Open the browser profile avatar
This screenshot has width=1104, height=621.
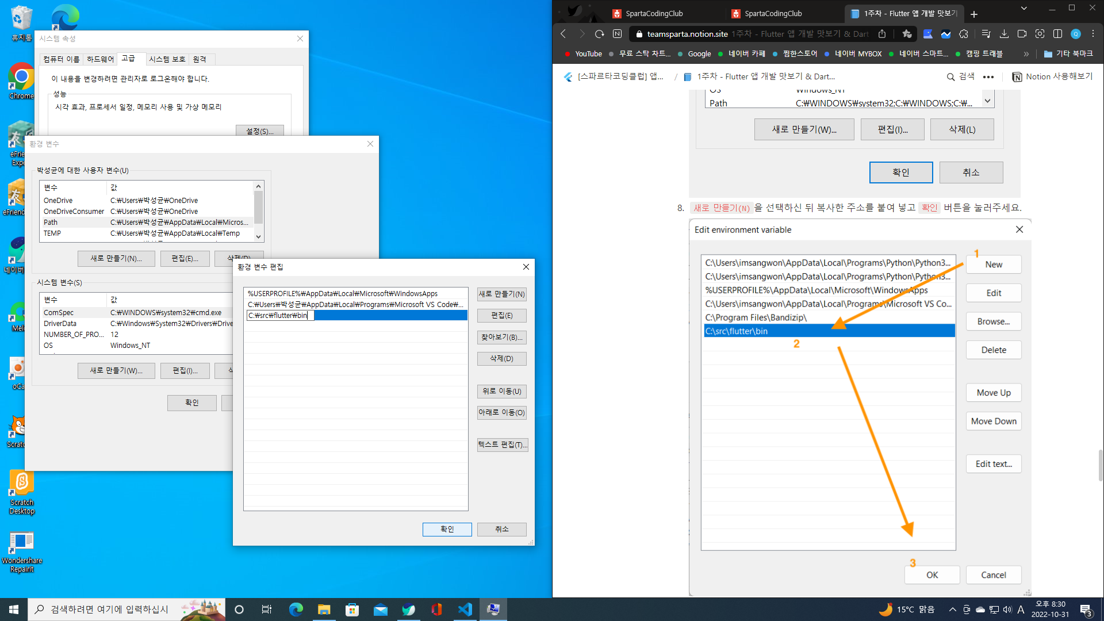tap(1076, 34)
